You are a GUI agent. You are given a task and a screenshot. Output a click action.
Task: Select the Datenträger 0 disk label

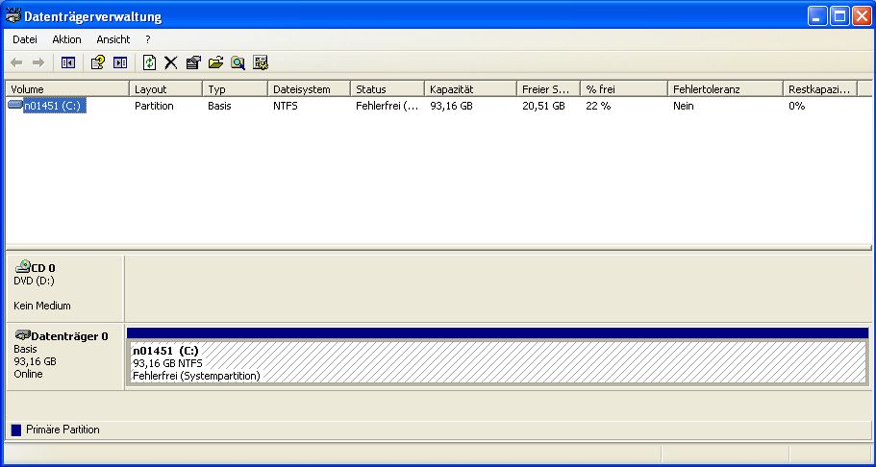click(69, 336)
